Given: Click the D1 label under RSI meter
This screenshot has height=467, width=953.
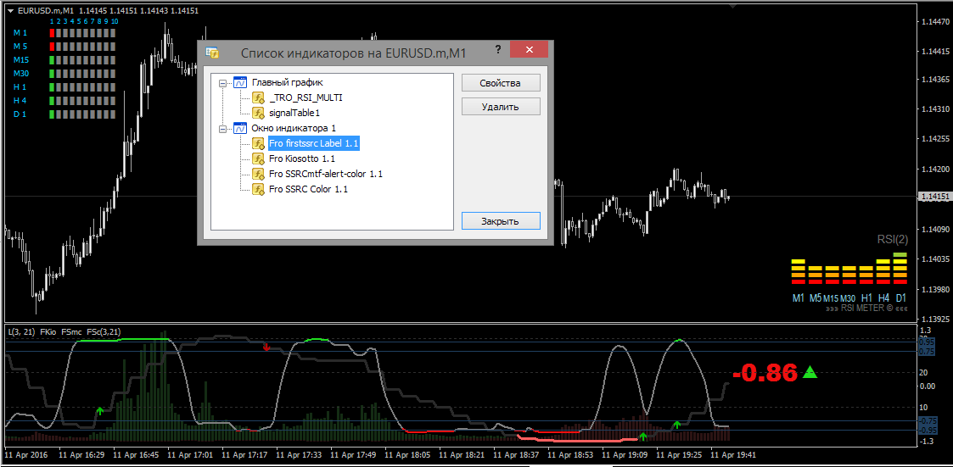Looking at the screenshot, I should point(900,298).
